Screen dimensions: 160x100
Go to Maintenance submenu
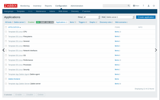tap(41, 11)
